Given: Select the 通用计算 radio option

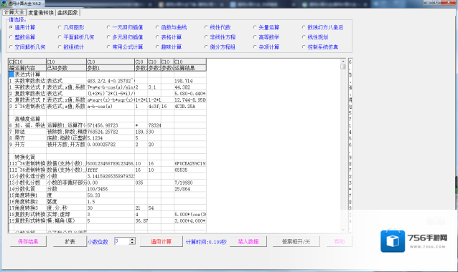Looking at the screenshot, I should click(x=22, y=27).
